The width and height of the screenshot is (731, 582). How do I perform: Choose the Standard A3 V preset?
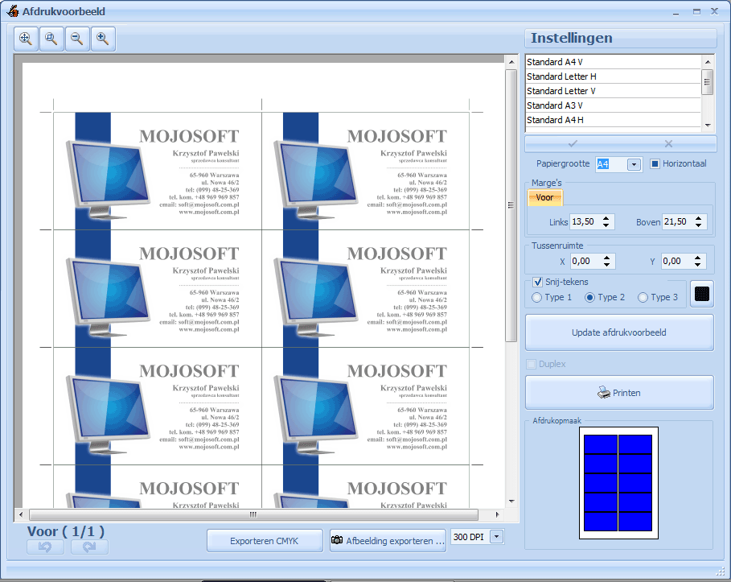(613, 105)
